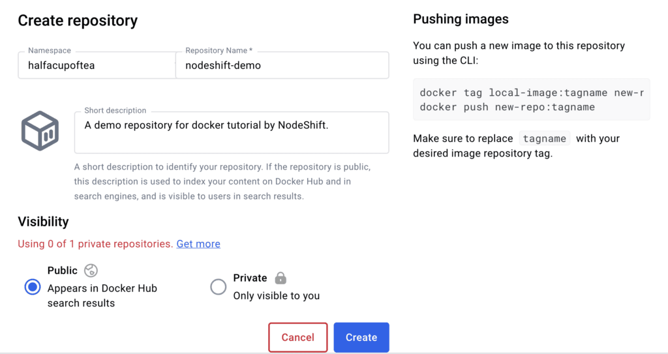Click the inline 'tagname' code snippet
Image resolution: width=668 pixels, height=354 pixels.
click(545, 139)
